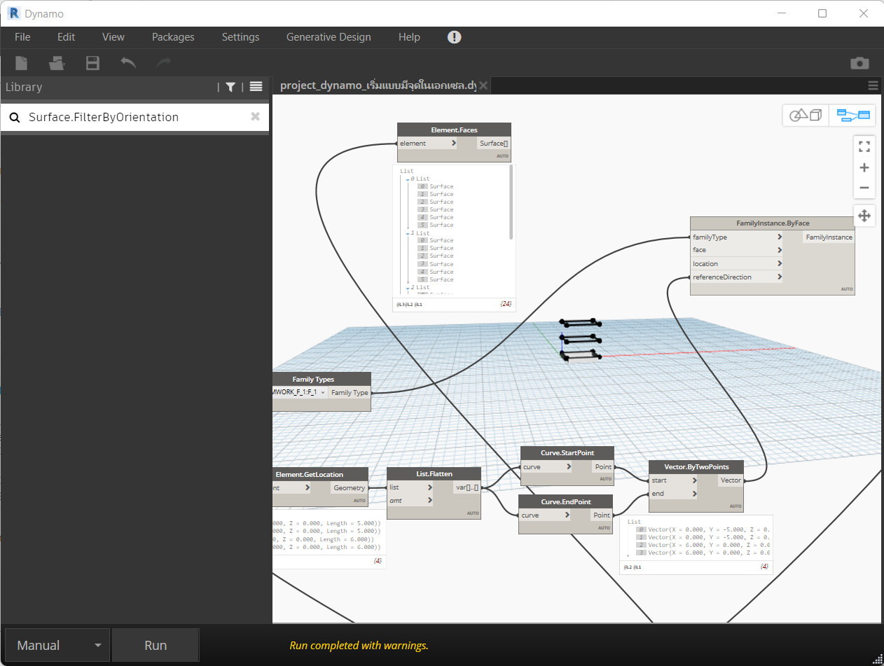Viewport: 884px width, 666px height.
Task: Open the Generative Design menu
Action: 329,37
